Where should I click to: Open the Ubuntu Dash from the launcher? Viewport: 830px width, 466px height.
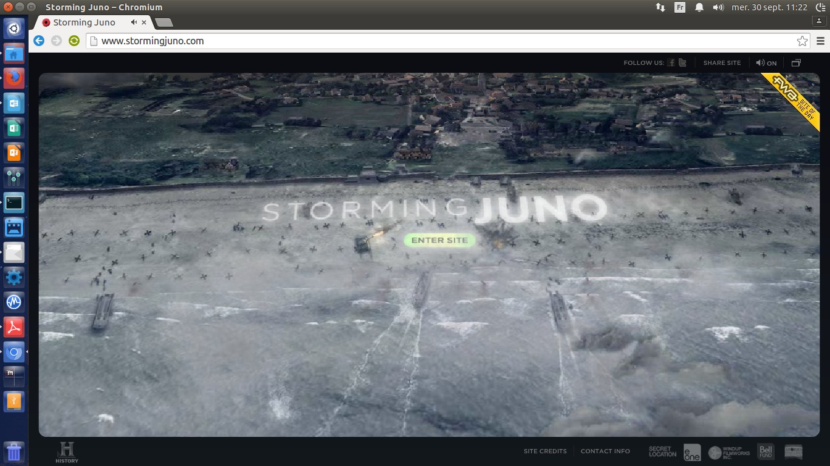[x=14, y=28]
